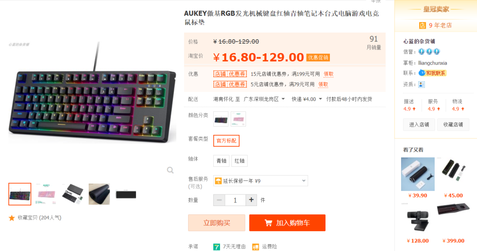477x251 pixels.
Task: Click the minus button to decrease quantity
Action: [x=219, y=200]
